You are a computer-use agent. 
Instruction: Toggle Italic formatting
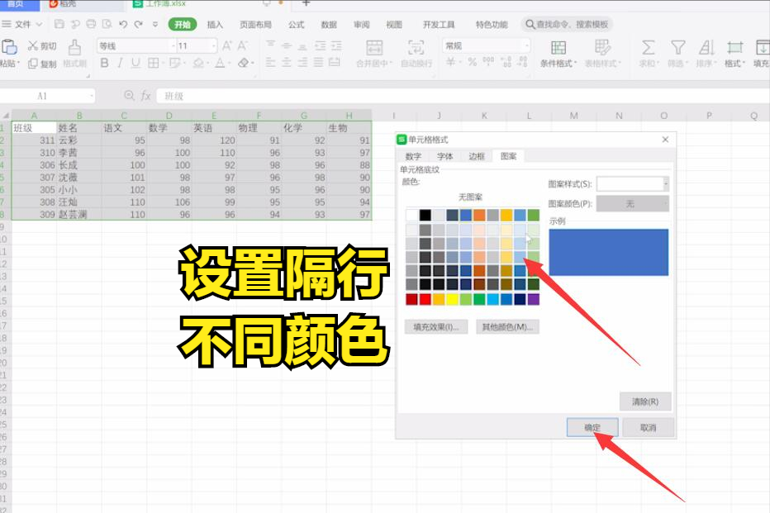click(x=120, y=63)
